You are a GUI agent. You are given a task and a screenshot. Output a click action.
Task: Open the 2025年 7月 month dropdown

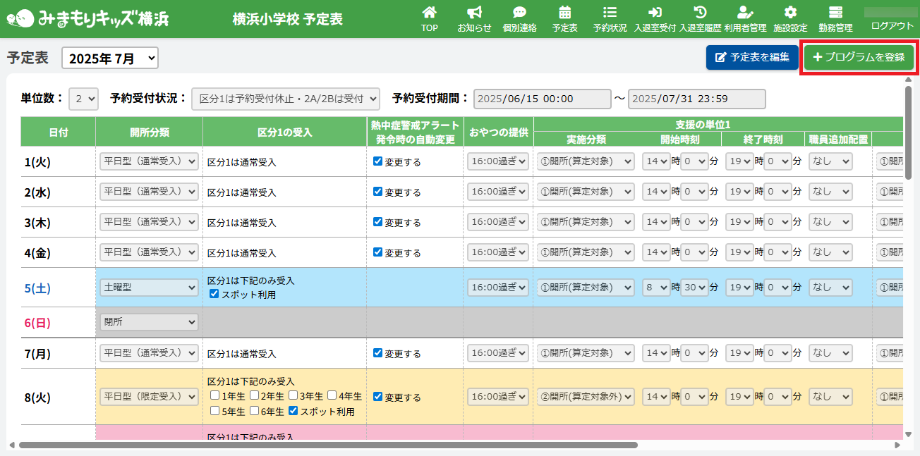coord(110,58)
